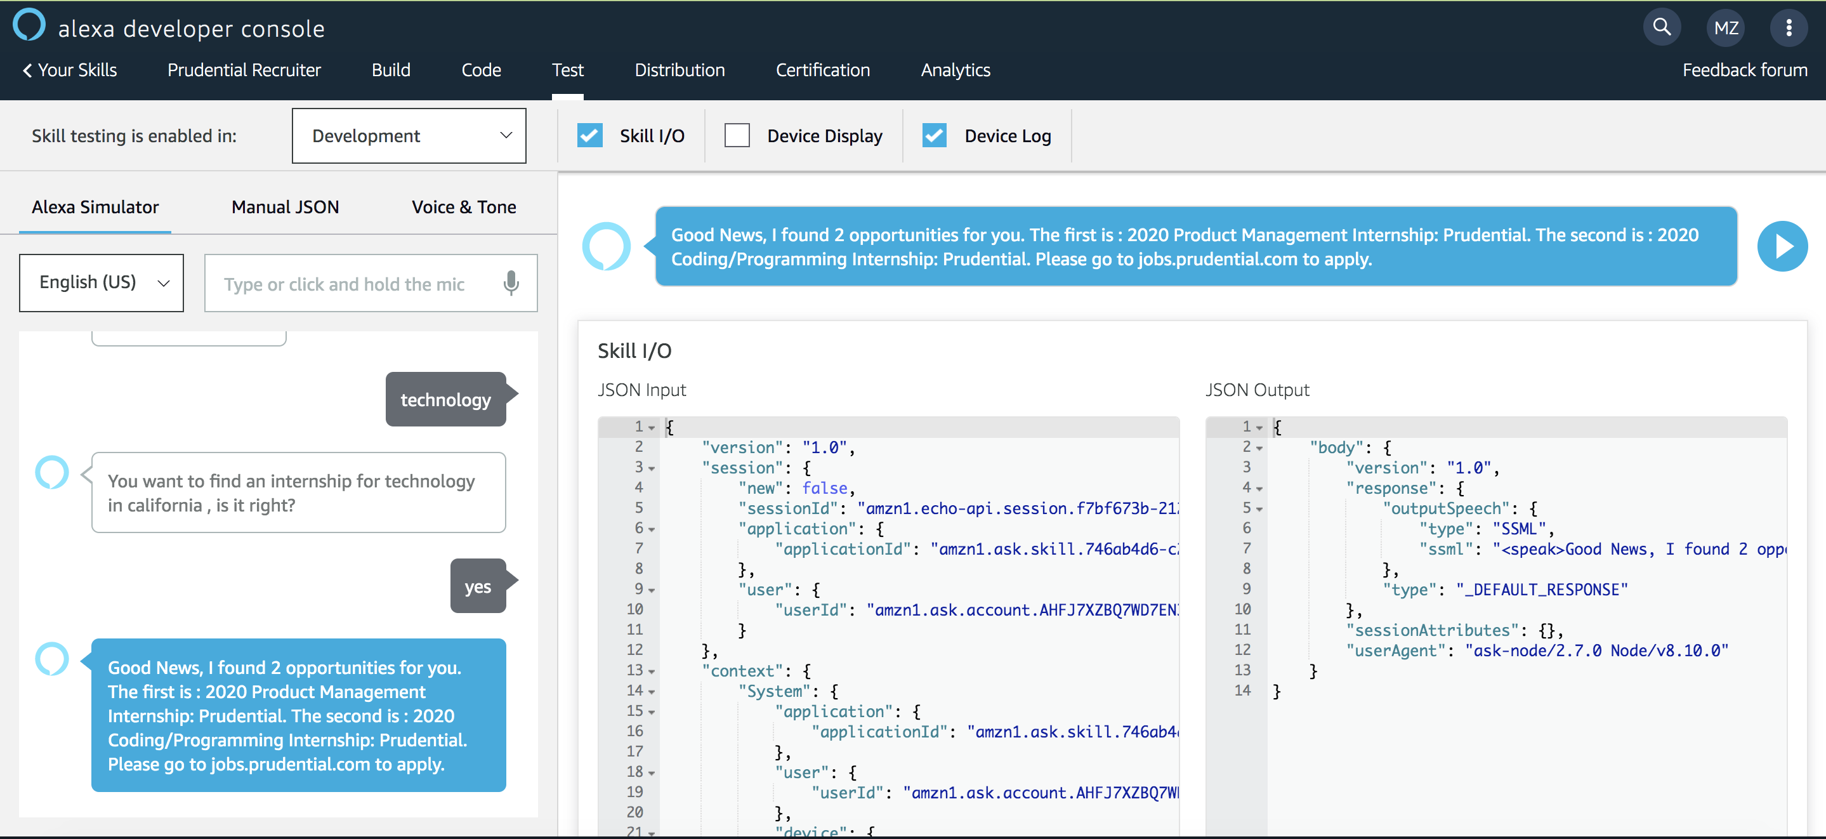Screen dimensions: 1826x839
Task: Open the Feedback forum link
Action: [x=1745, y=70]
